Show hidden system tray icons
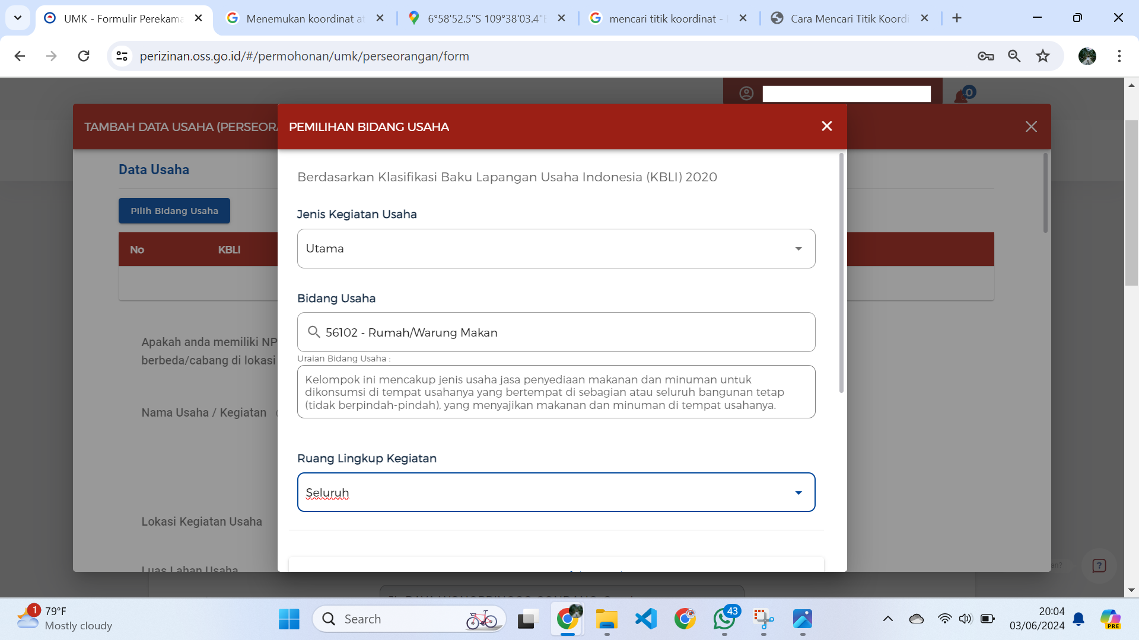1139x640 pixels. (888, 619)
